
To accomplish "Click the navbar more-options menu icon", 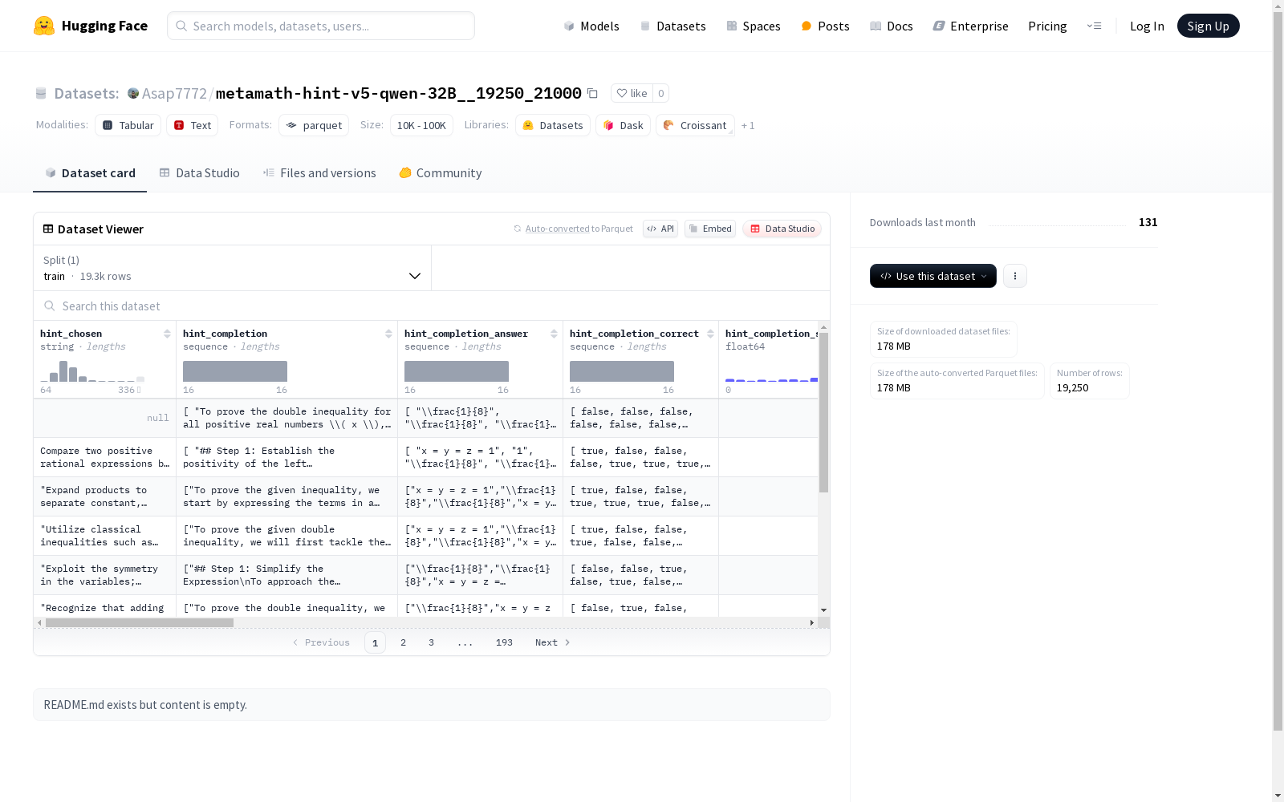I will click(x=1095, y=26).
